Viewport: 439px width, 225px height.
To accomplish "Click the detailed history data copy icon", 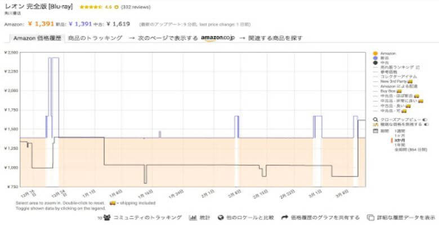I will click(370, 217).
